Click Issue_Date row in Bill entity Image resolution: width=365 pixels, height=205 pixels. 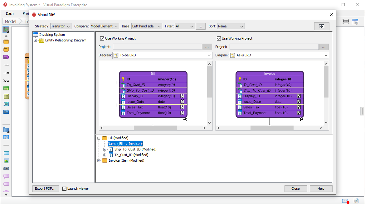(x=153, y=102)
